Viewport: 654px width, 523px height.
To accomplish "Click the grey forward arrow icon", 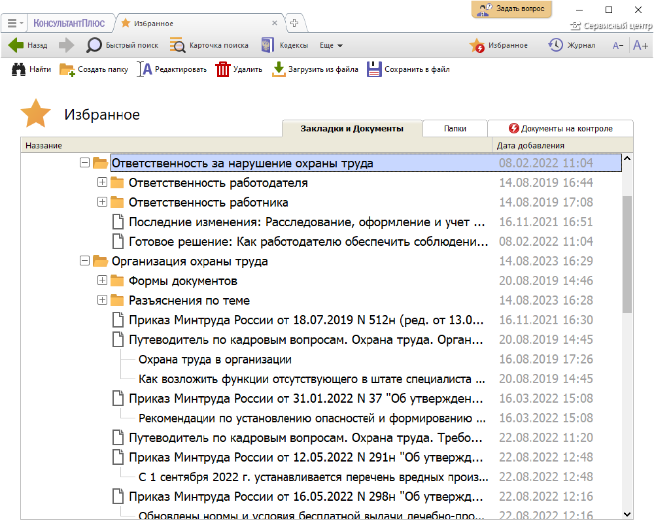I will (66, 45).
